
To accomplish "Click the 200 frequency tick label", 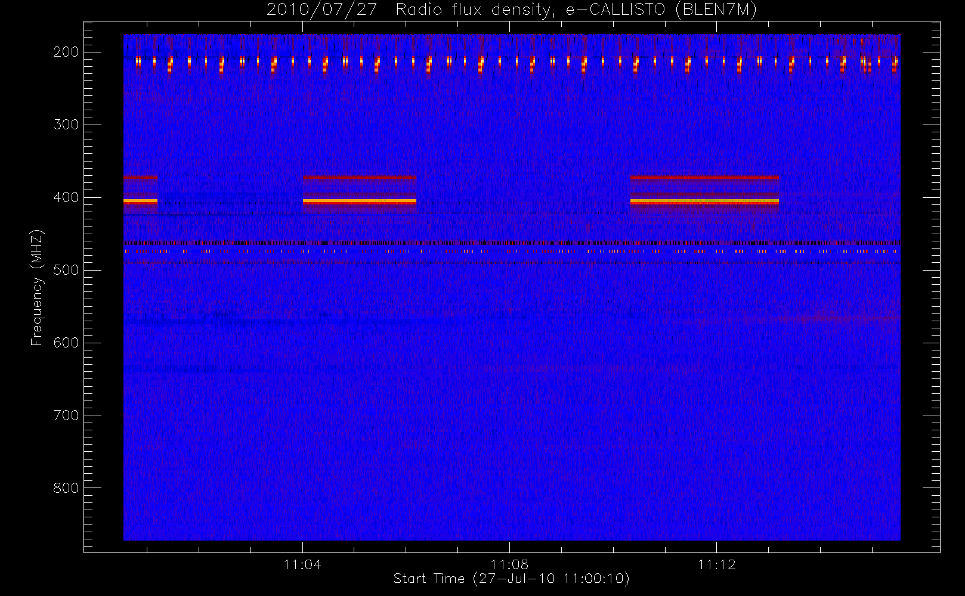I will pos(66,52).
